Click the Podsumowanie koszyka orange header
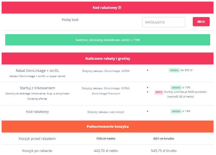 point(108,126)
